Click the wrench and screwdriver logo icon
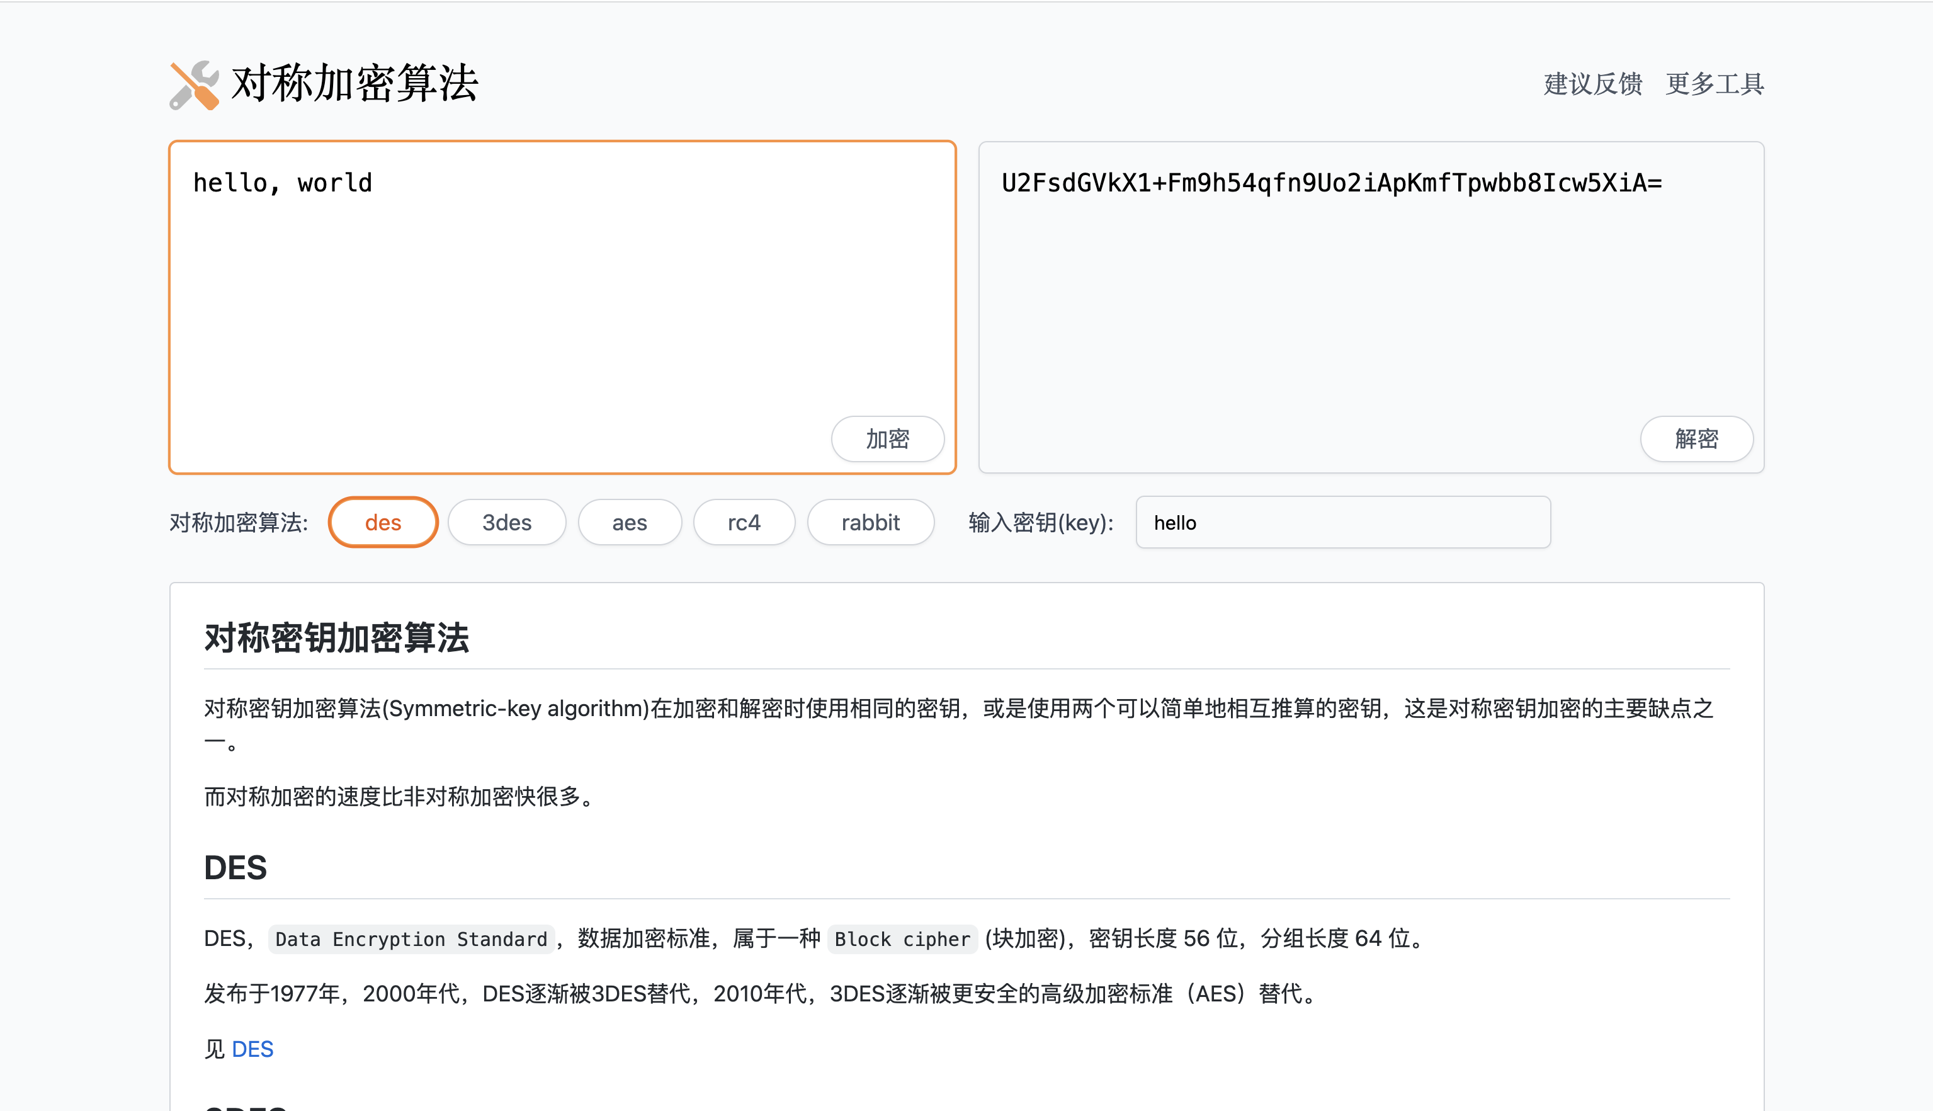This screenshot has width=1933, height=1111. [194, 84]
